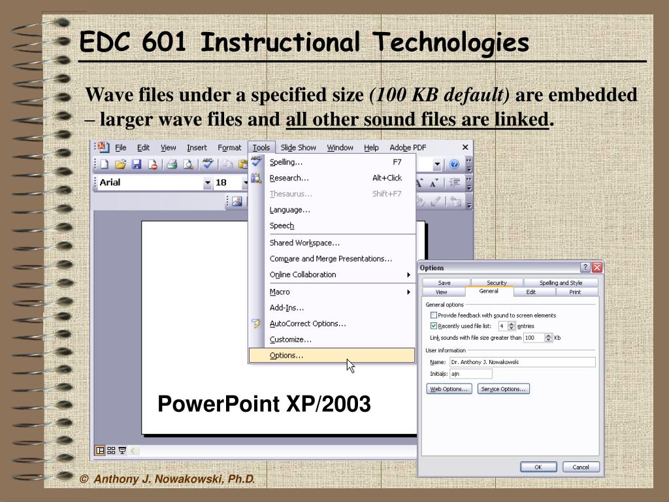Adjust recently used file entries spinner
The width and height of the screenshot is (669, 502).
[512, 326]
